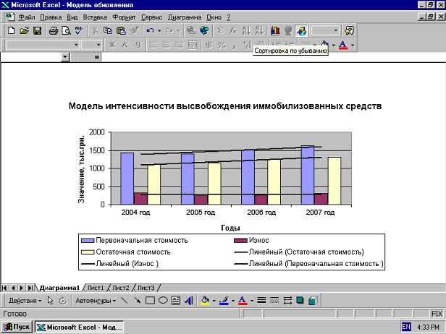
Task: Jump to the last sheet tab with the scroll arrow
Action: coord(30,288)
